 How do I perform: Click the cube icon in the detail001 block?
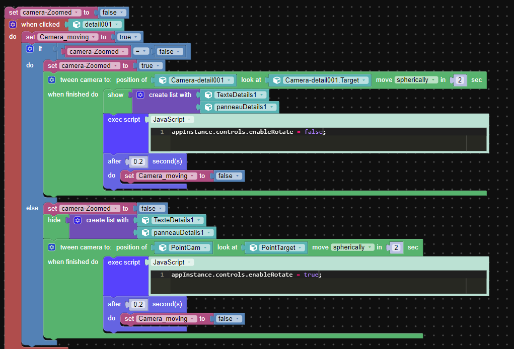point(77,25)
